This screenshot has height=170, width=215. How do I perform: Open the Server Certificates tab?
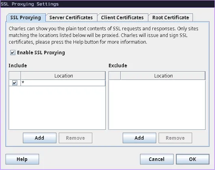(71, 17)
